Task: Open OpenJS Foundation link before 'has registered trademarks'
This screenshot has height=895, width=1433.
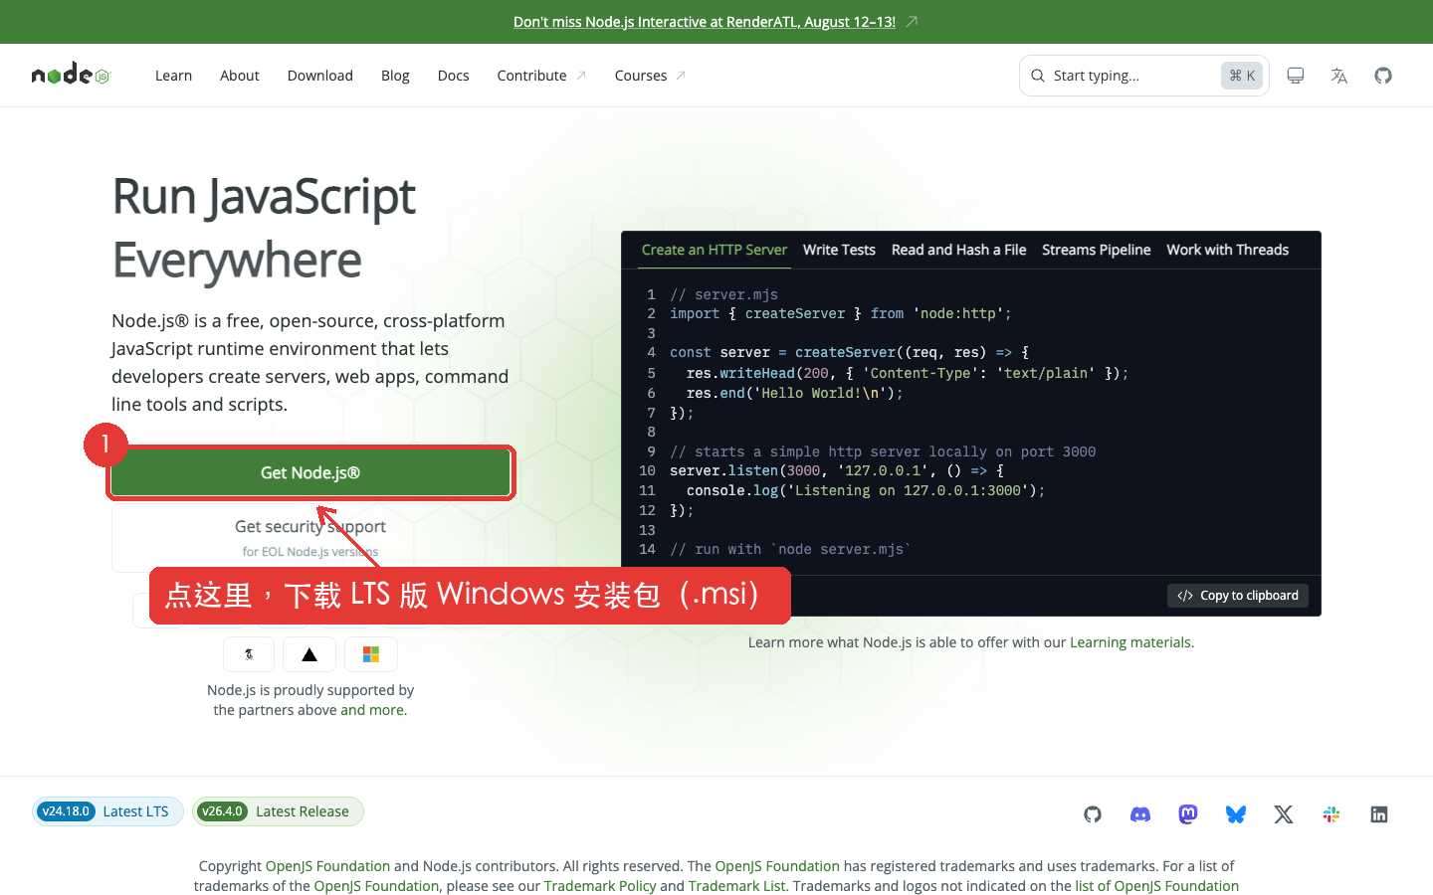Action: (x=777, y=866)
